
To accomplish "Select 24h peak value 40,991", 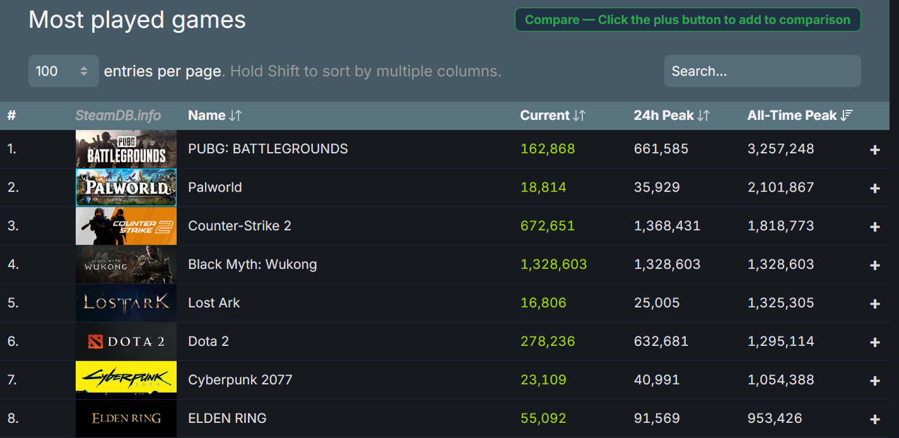I will point(657,379).
